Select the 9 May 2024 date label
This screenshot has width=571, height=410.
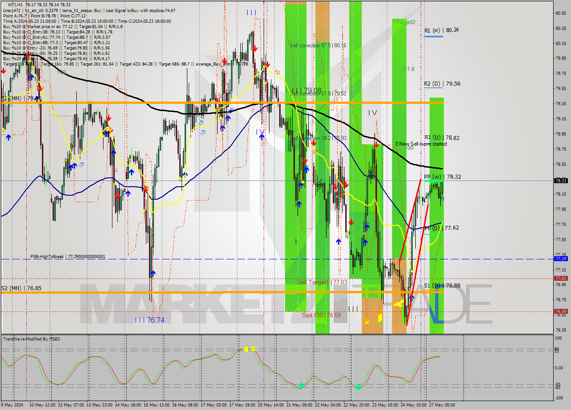[12, 405]
